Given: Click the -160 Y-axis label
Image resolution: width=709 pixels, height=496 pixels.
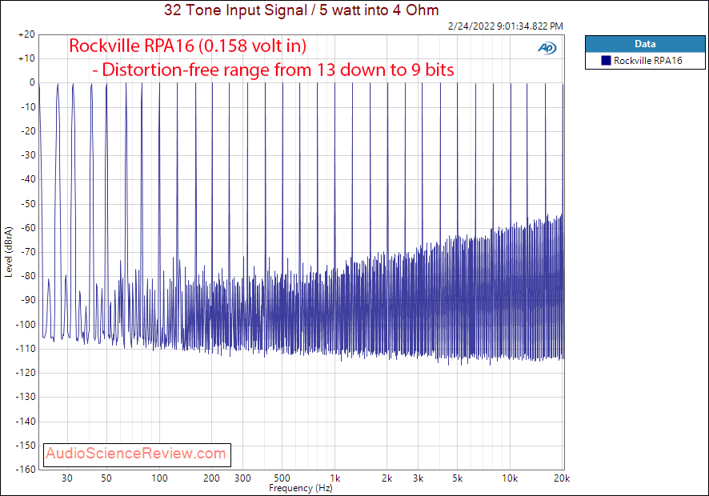Looking at the screenshot, I should [x=26, y=470].
